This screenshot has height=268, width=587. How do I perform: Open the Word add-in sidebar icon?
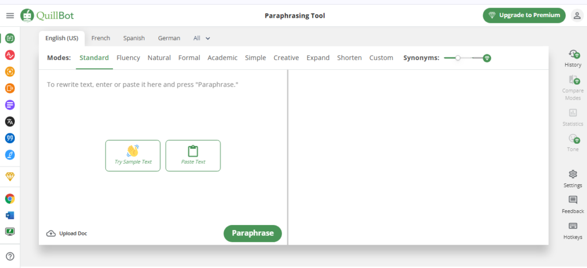[10, 215]
